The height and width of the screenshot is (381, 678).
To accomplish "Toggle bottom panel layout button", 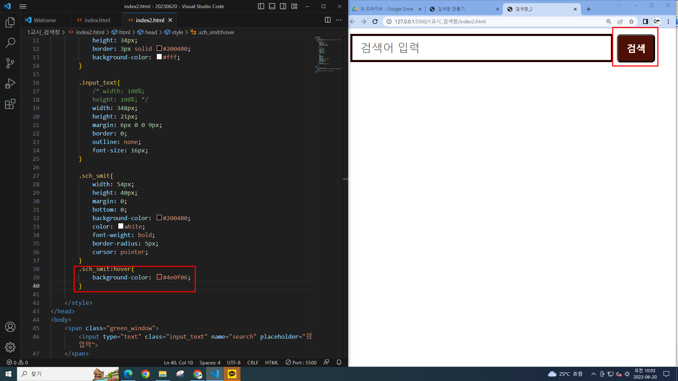I will [x=272, y=6].
